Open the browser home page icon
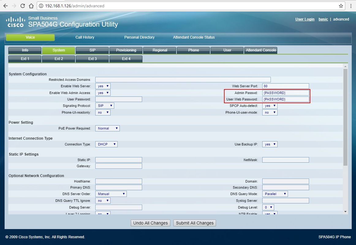 pyautogui.click(x=31, y=6)
